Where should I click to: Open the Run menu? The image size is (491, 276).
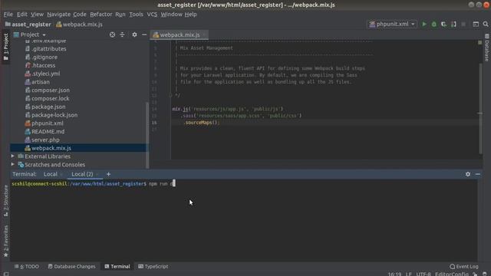(120, 15)
